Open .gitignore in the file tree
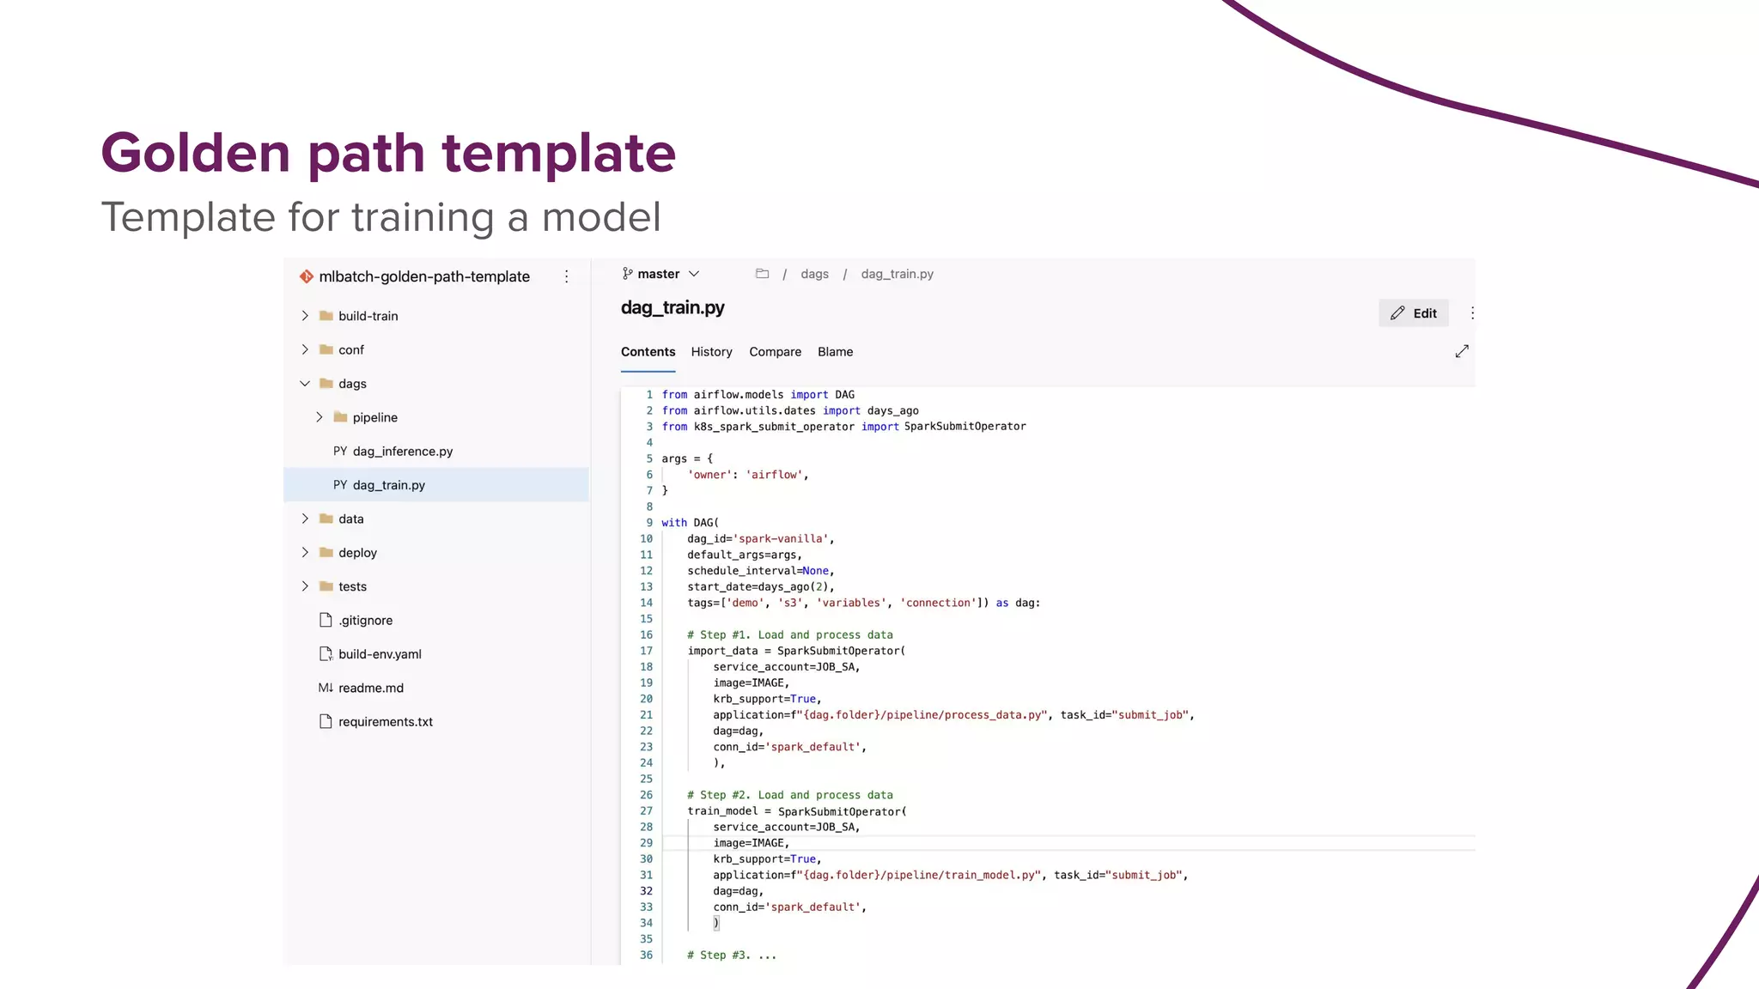Image resolution: width=1759 pixels, height=989 pixels. pyautogui.click(x=365, y=620)
